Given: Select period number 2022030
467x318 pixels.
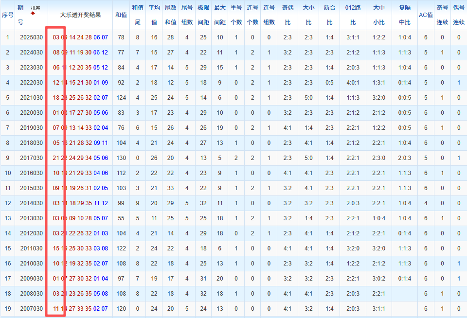Looking at the screenshot, I should 31,83.
